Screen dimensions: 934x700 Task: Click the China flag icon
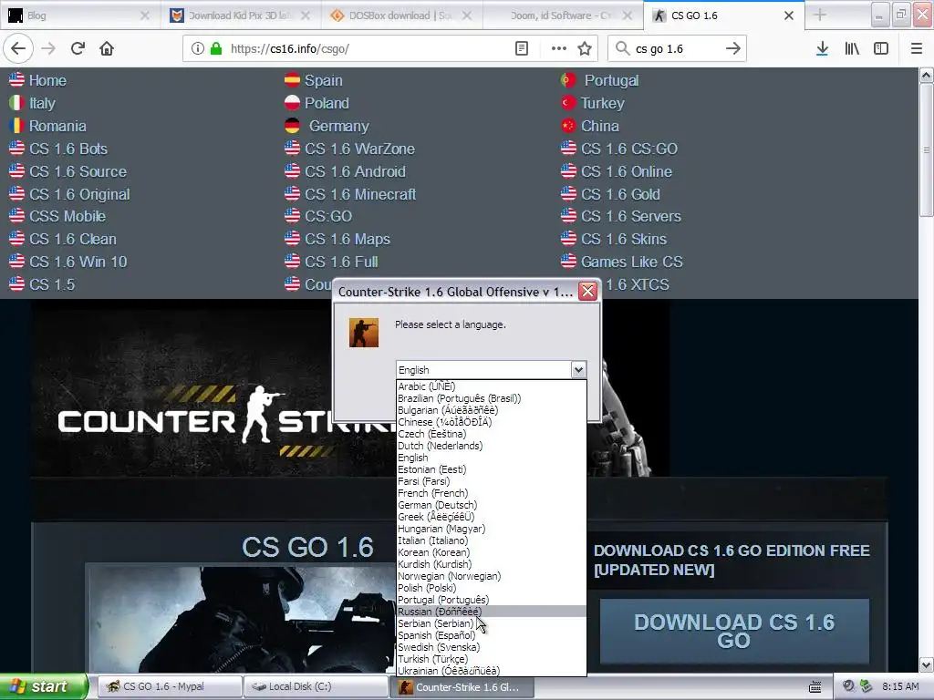tap(568, 126)
